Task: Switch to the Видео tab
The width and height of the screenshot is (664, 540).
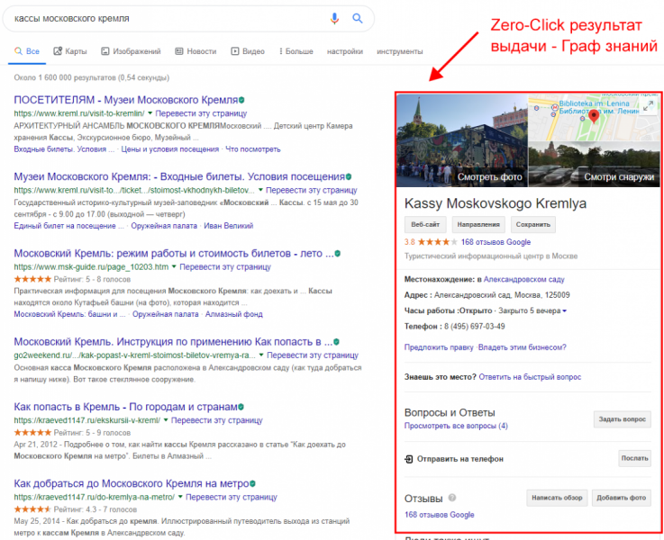Action: pos(248,51)
